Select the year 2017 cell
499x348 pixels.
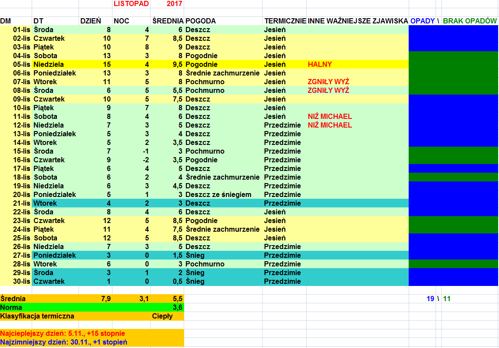(x=174, y=3)
